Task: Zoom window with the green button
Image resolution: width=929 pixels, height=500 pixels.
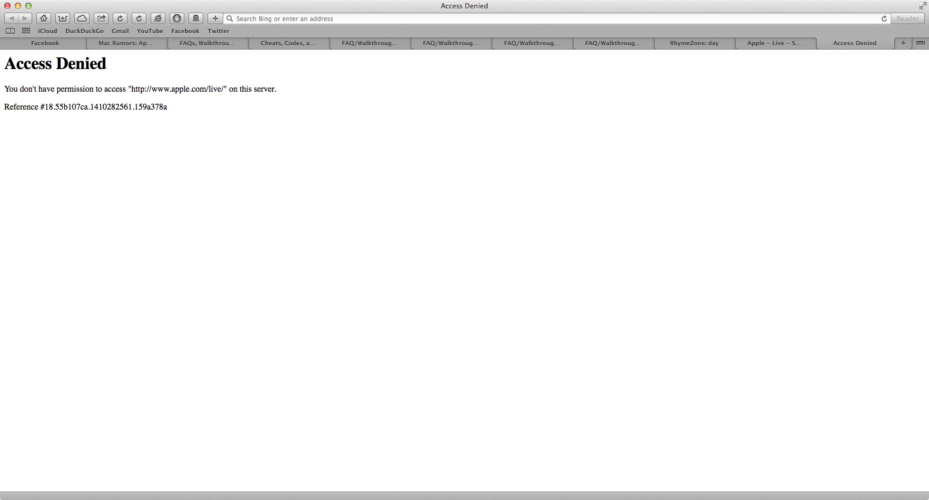Action: [x=28, y=6]
